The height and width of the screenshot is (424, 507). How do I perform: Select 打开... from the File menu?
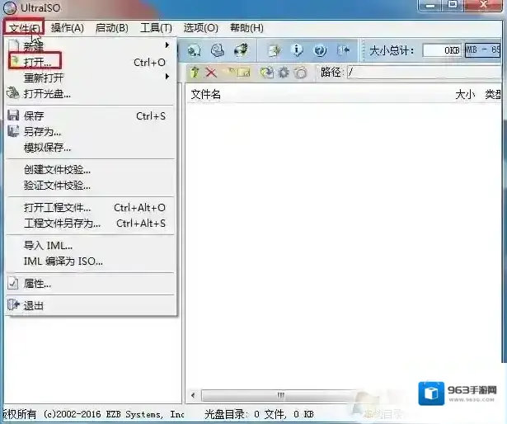click(37, 62)
